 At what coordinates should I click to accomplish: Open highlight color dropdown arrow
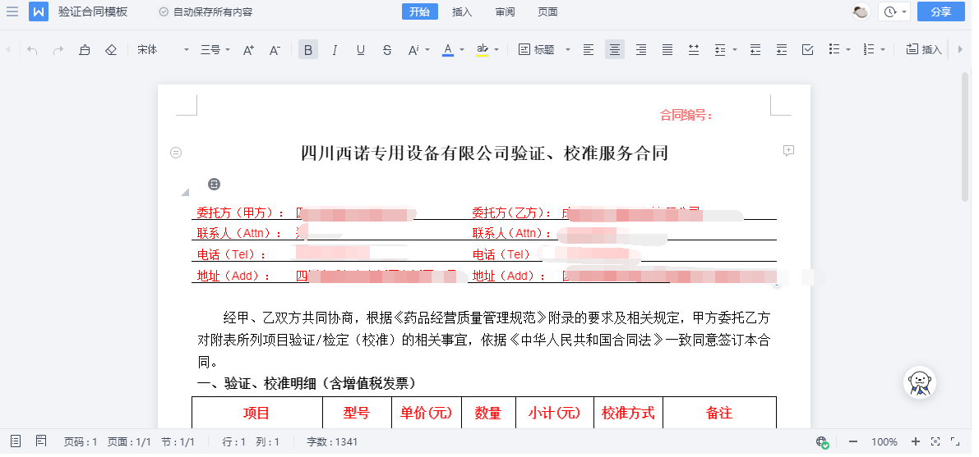point(496,50)
